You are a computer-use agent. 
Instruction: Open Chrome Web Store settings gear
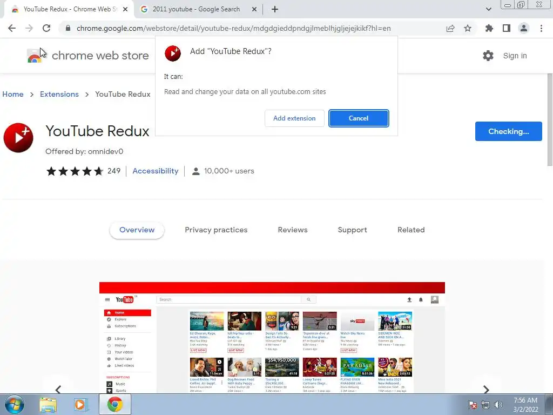[x=488, y=56]
